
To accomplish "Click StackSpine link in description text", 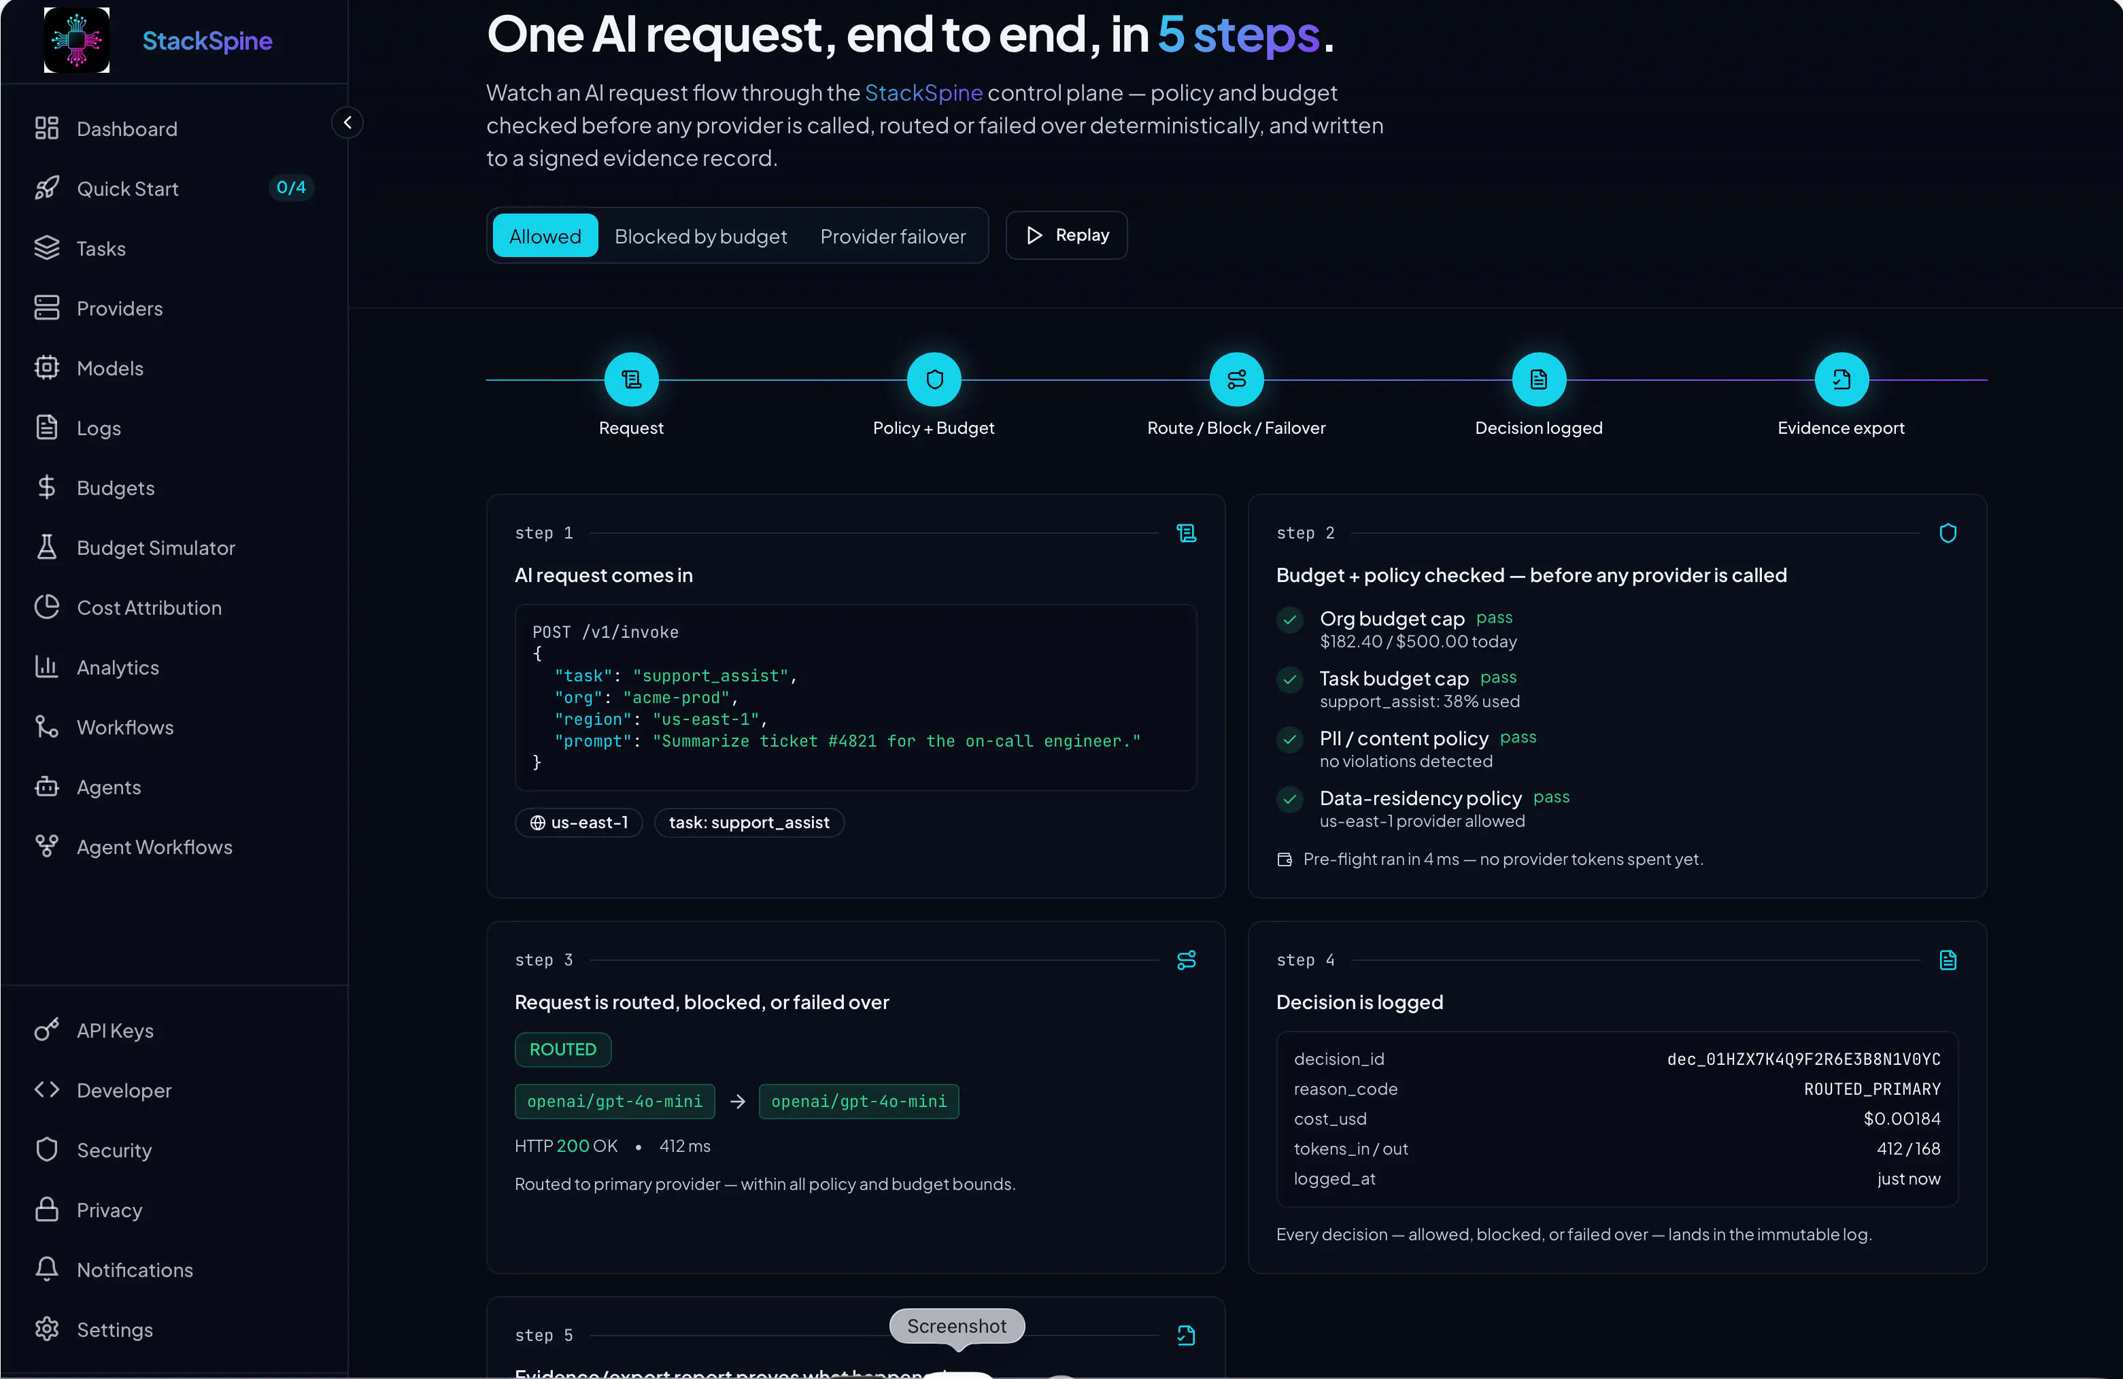I will pyautogui.click(x=923, y=92).
